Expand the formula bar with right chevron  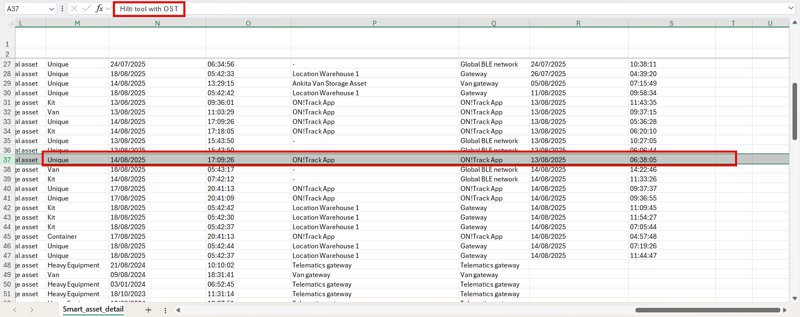[x=790, y=8]
